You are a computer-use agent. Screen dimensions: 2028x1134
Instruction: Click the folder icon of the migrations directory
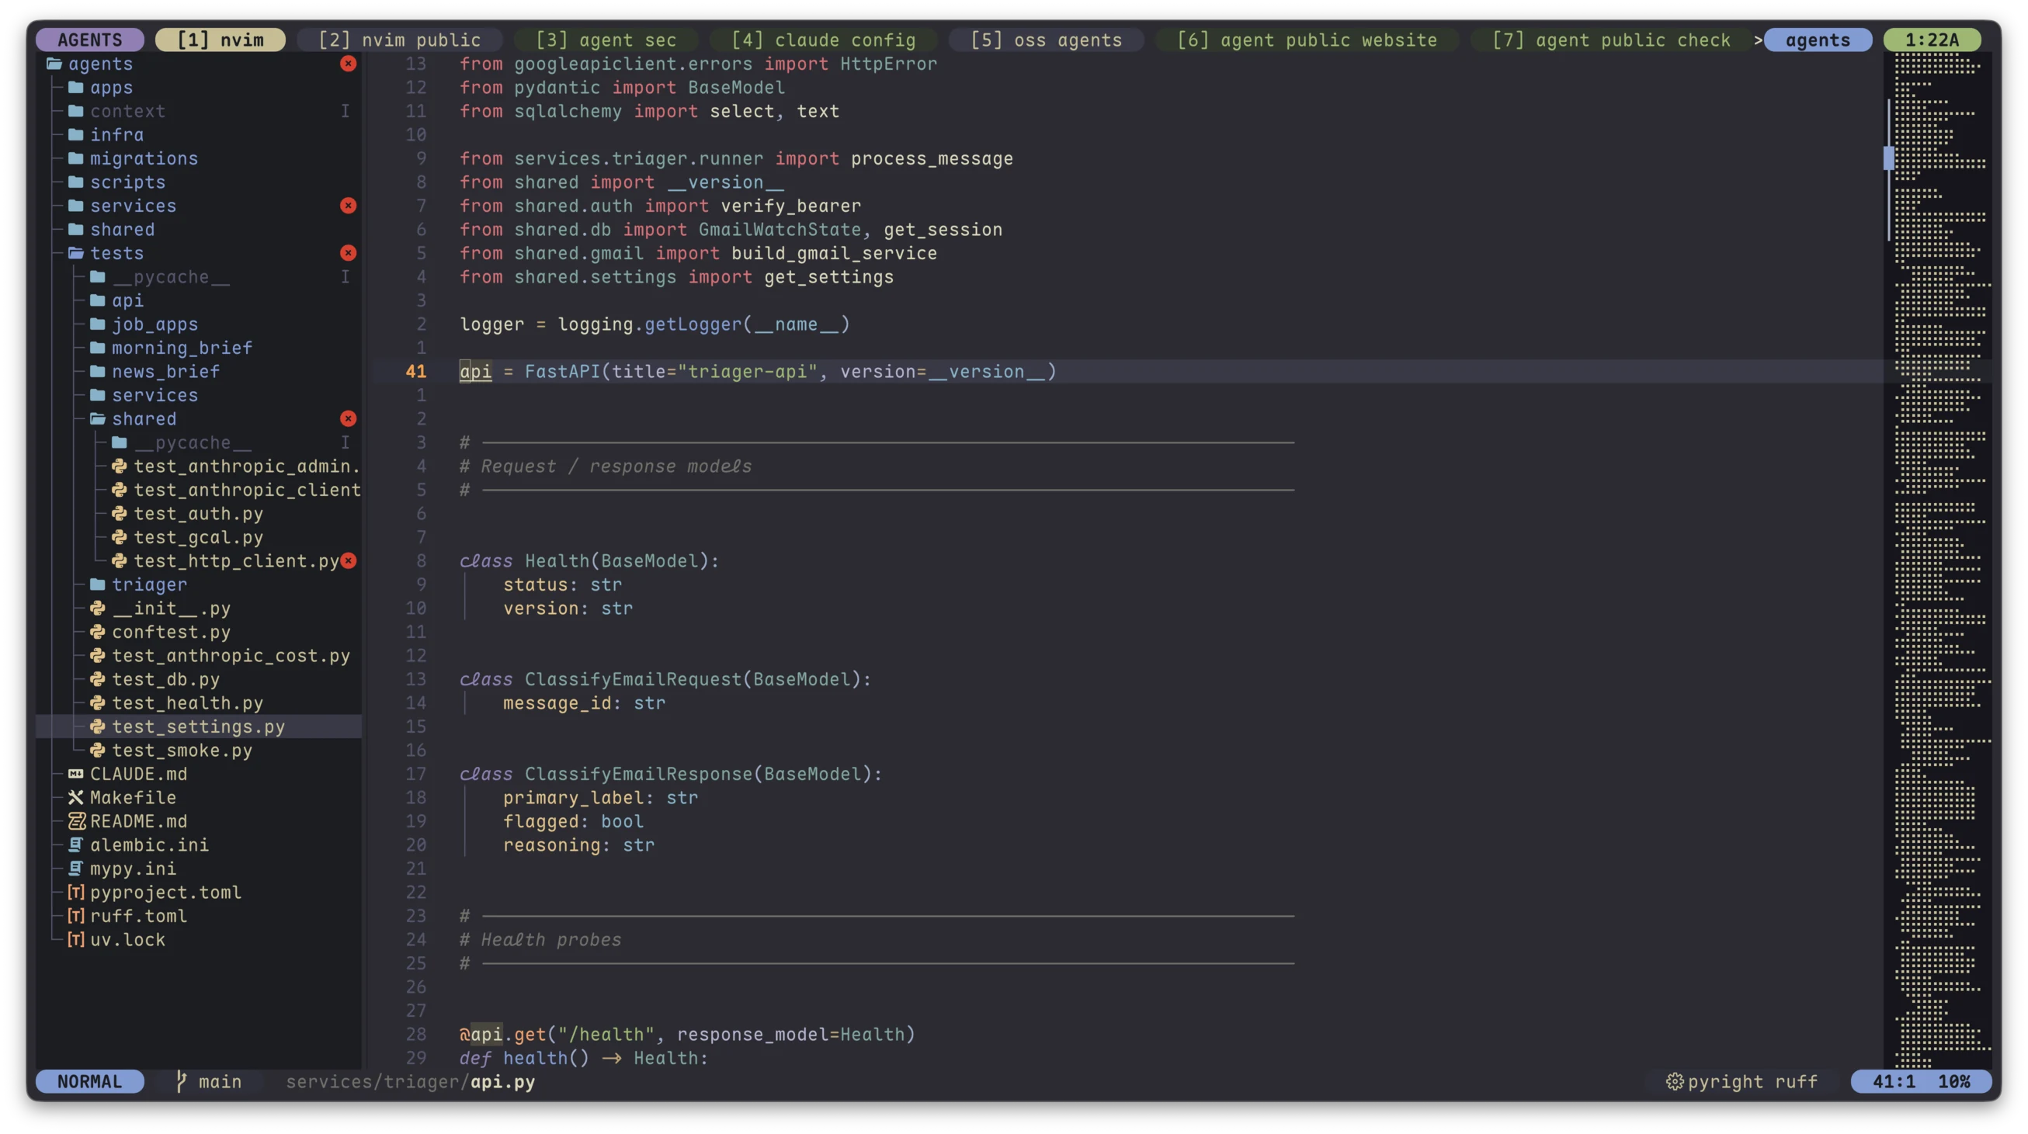click(75, 158)
